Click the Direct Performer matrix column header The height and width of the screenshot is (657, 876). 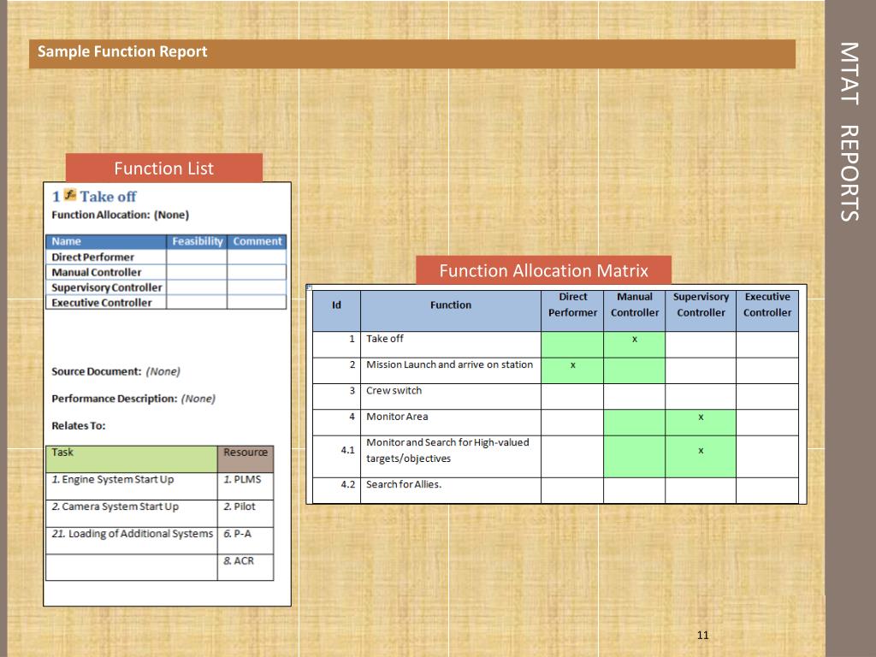pyautogui.click(x=572, y=311)
